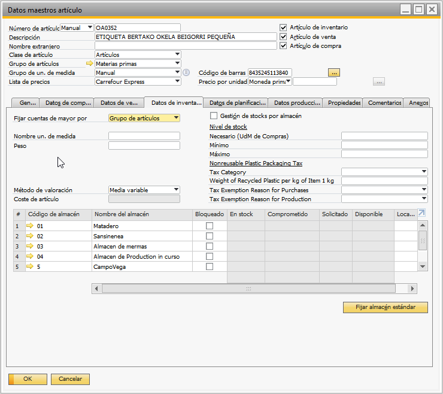443x394 pixels.
Task: Follow the link arrow beside Grupo de artículos
Action: coord(90,63)
